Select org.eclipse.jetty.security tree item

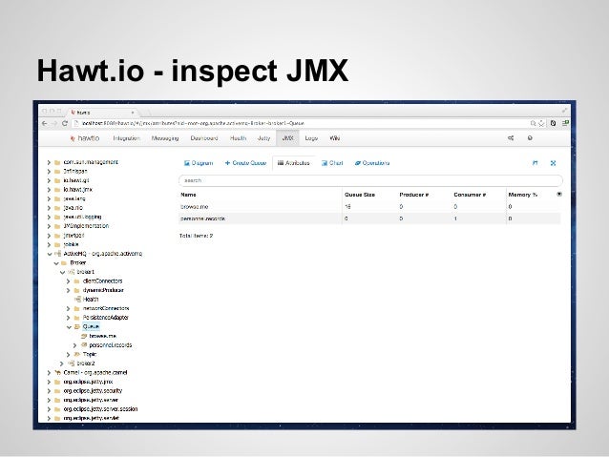[x=93, y=390]
